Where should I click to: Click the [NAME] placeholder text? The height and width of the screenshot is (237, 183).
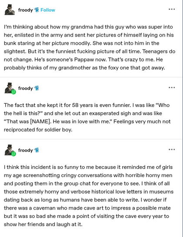click(x=40, y=122)
